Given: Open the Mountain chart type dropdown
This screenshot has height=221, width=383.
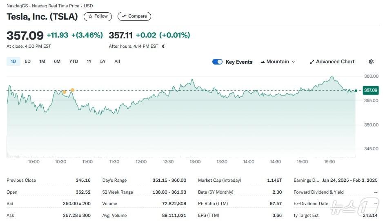Looking at the screenshot, I should click(278, 62).
